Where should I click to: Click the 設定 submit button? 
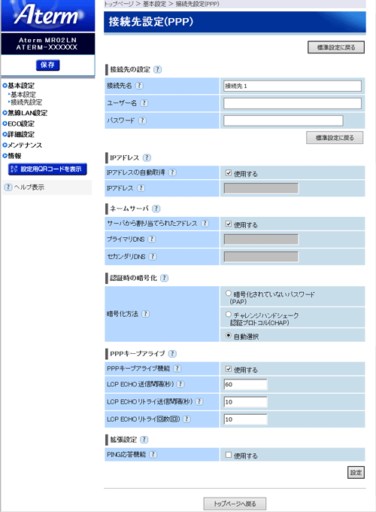tap(356, 473)
